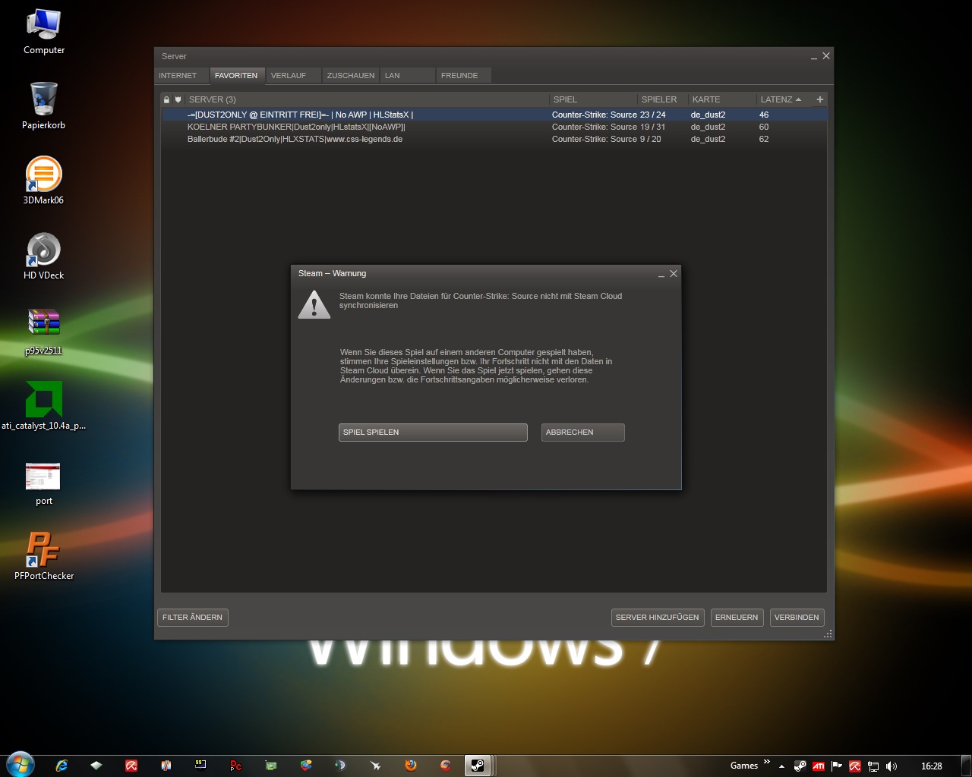Open the volume speaker tray icon
Screen dimensions: 972x777
[892, 766]
